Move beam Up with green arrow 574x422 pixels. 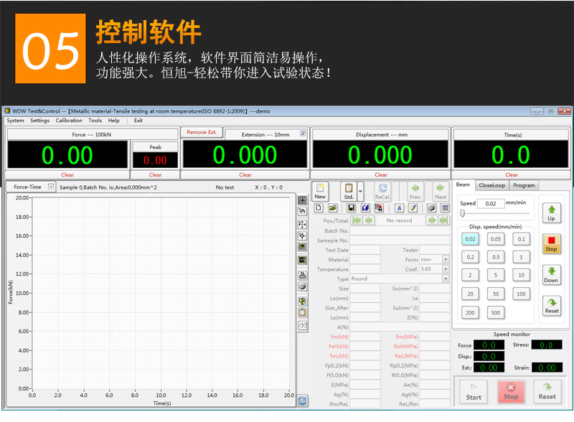(x=551, y=213)
